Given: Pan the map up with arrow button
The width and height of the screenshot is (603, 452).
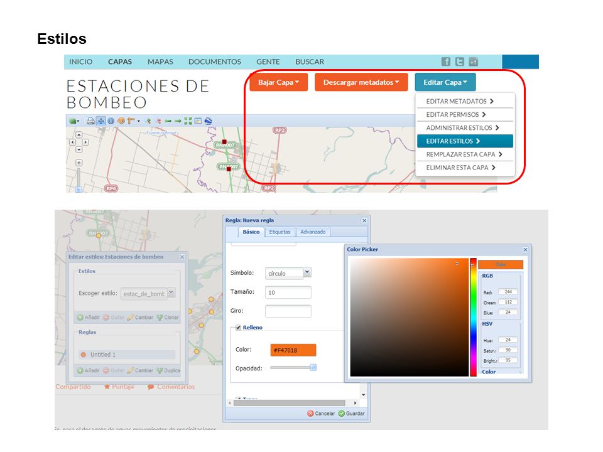Looking at the screenshot, I should click(x=79, y=135).
